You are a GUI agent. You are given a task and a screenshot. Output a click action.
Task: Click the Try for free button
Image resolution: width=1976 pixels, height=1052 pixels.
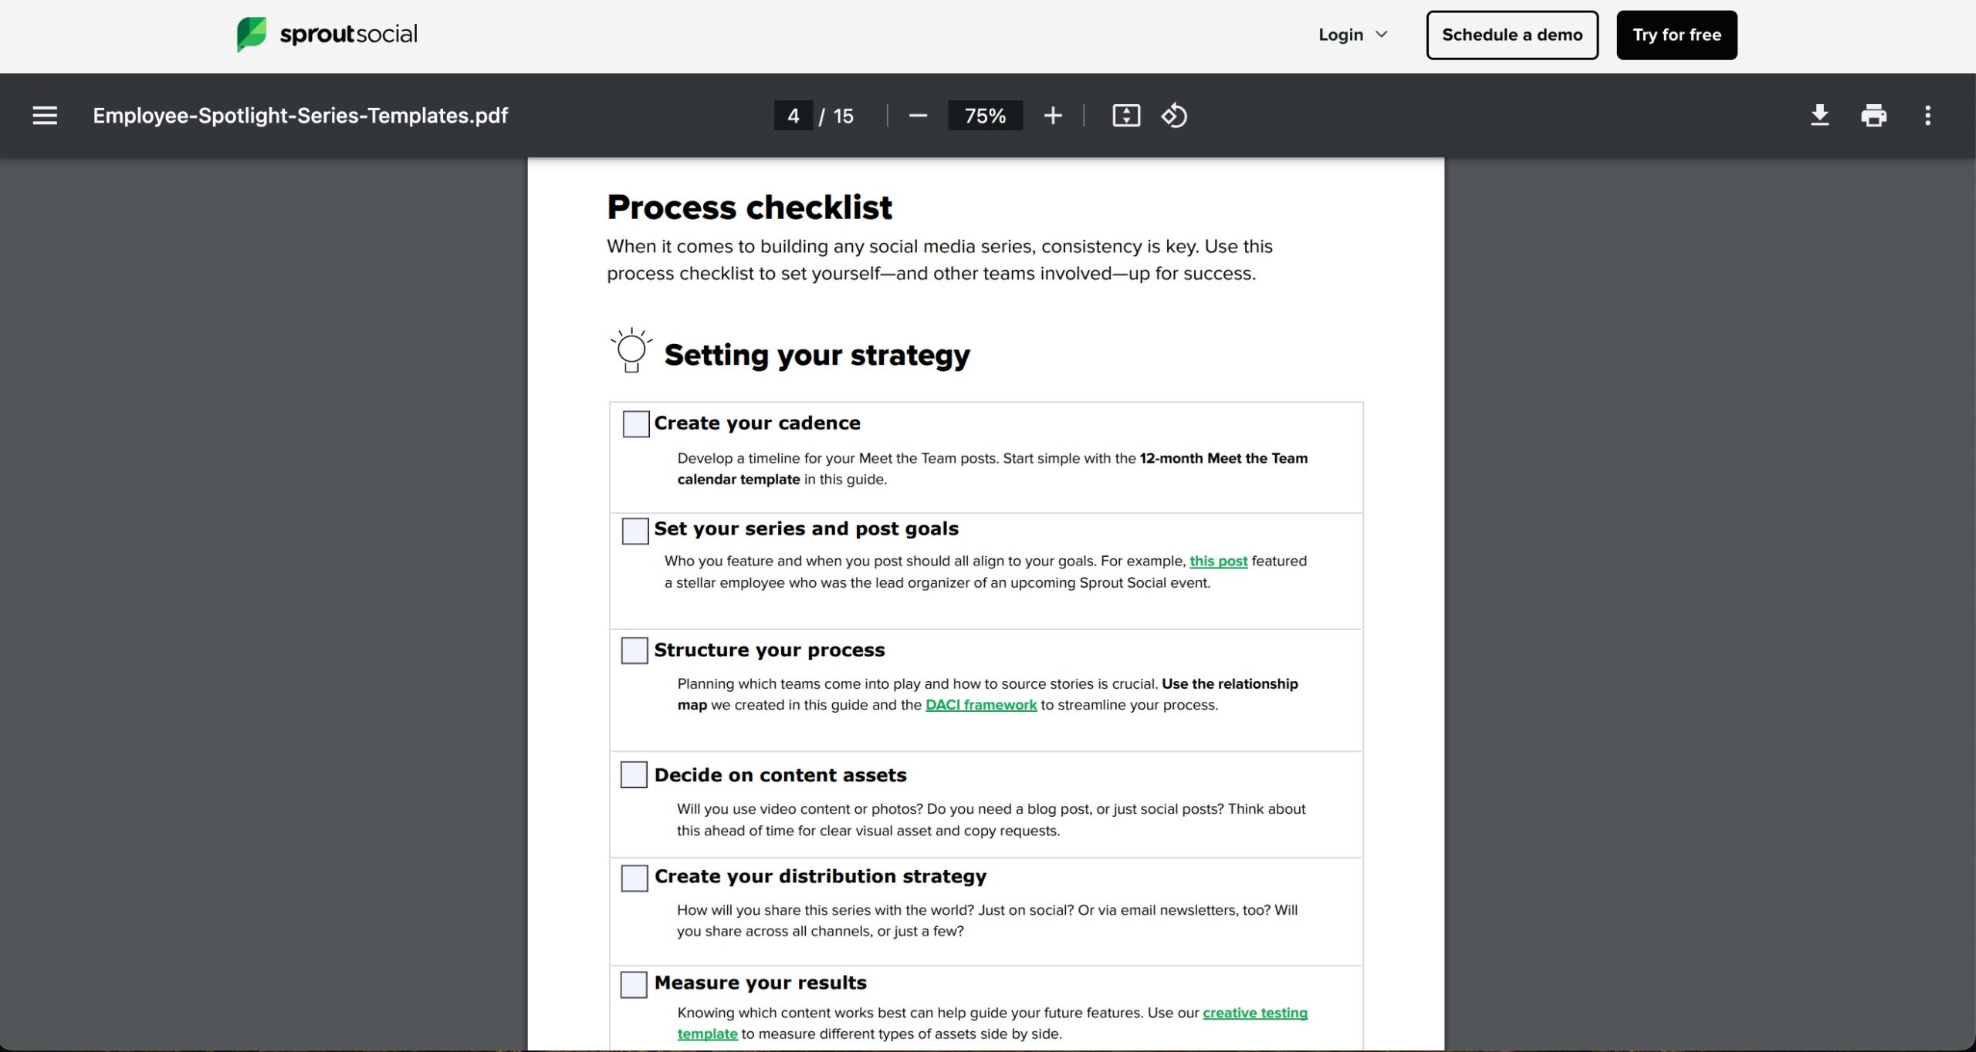tap(1677, 35)
